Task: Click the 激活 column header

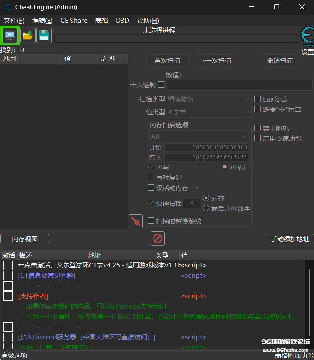Action: point(9,255)
